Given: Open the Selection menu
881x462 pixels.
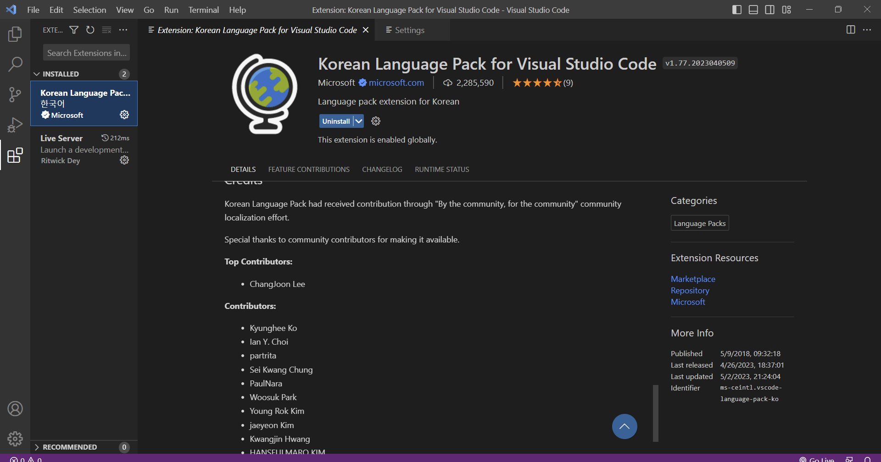Looking at the screenshot, I should point(89,10).
